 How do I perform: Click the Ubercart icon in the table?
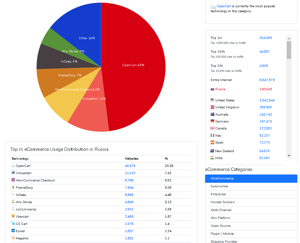click(x=13, y=216)
